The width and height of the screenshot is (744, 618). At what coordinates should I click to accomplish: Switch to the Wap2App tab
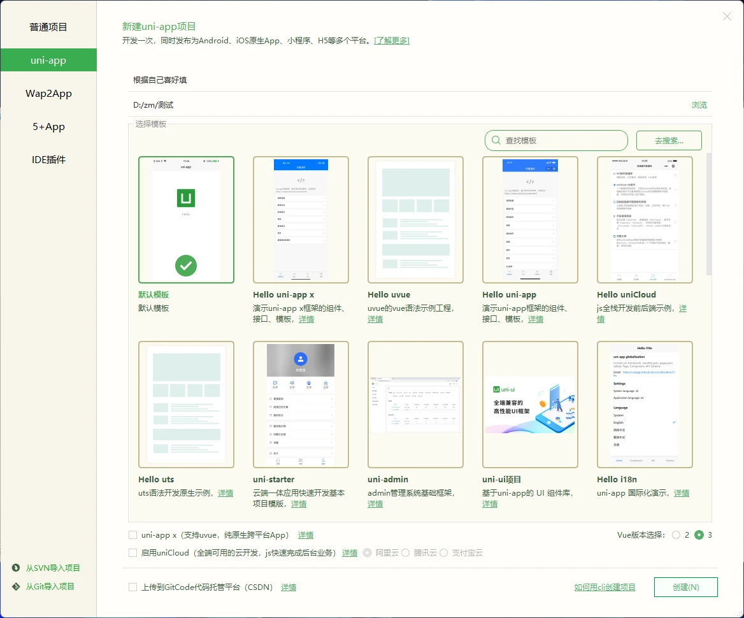click(48, 93)
